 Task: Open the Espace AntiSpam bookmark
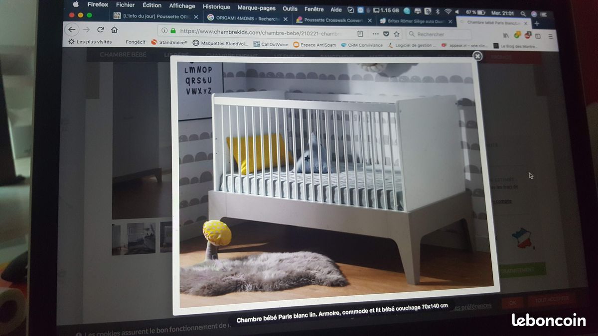tap(315, 45)
